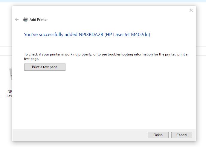Click the Add Printer title text

tap(39, 20)
